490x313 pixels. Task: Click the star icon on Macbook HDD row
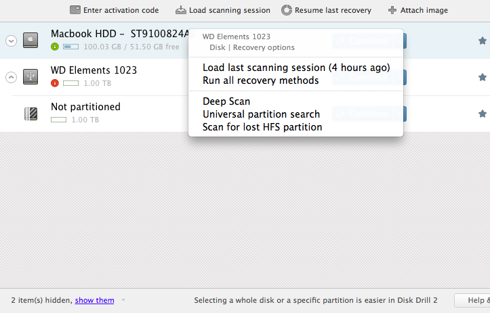tap(482, 41)
